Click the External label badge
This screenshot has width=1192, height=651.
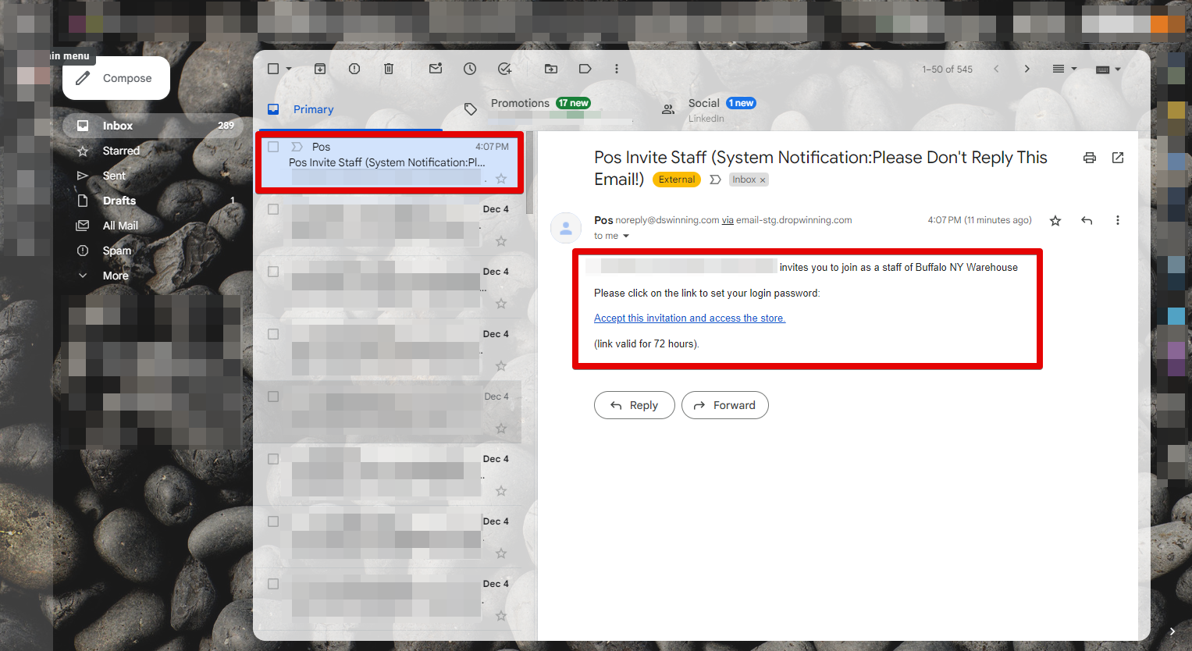pos(677,180)
